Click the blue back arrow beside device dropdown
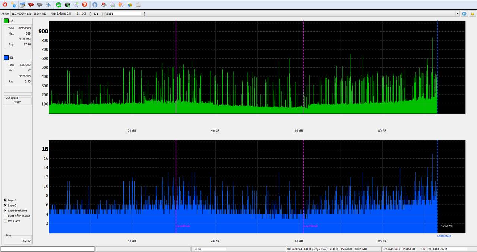Viewport: 477px width, 252px height. click(x=464, y=13)
